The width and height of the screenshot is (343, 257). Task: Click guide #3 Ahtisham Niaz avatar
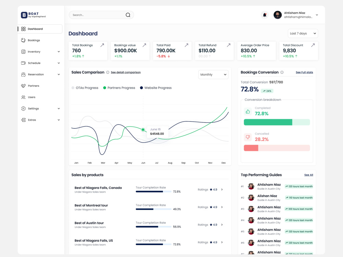click(251, 209)
